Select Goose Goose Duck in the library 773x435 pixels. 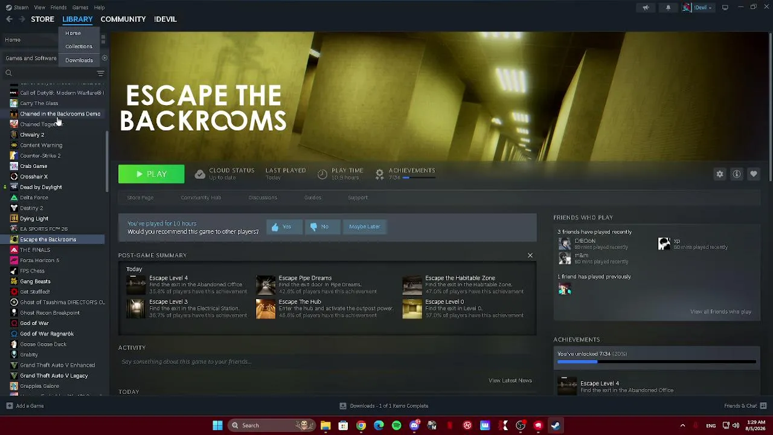43,344
